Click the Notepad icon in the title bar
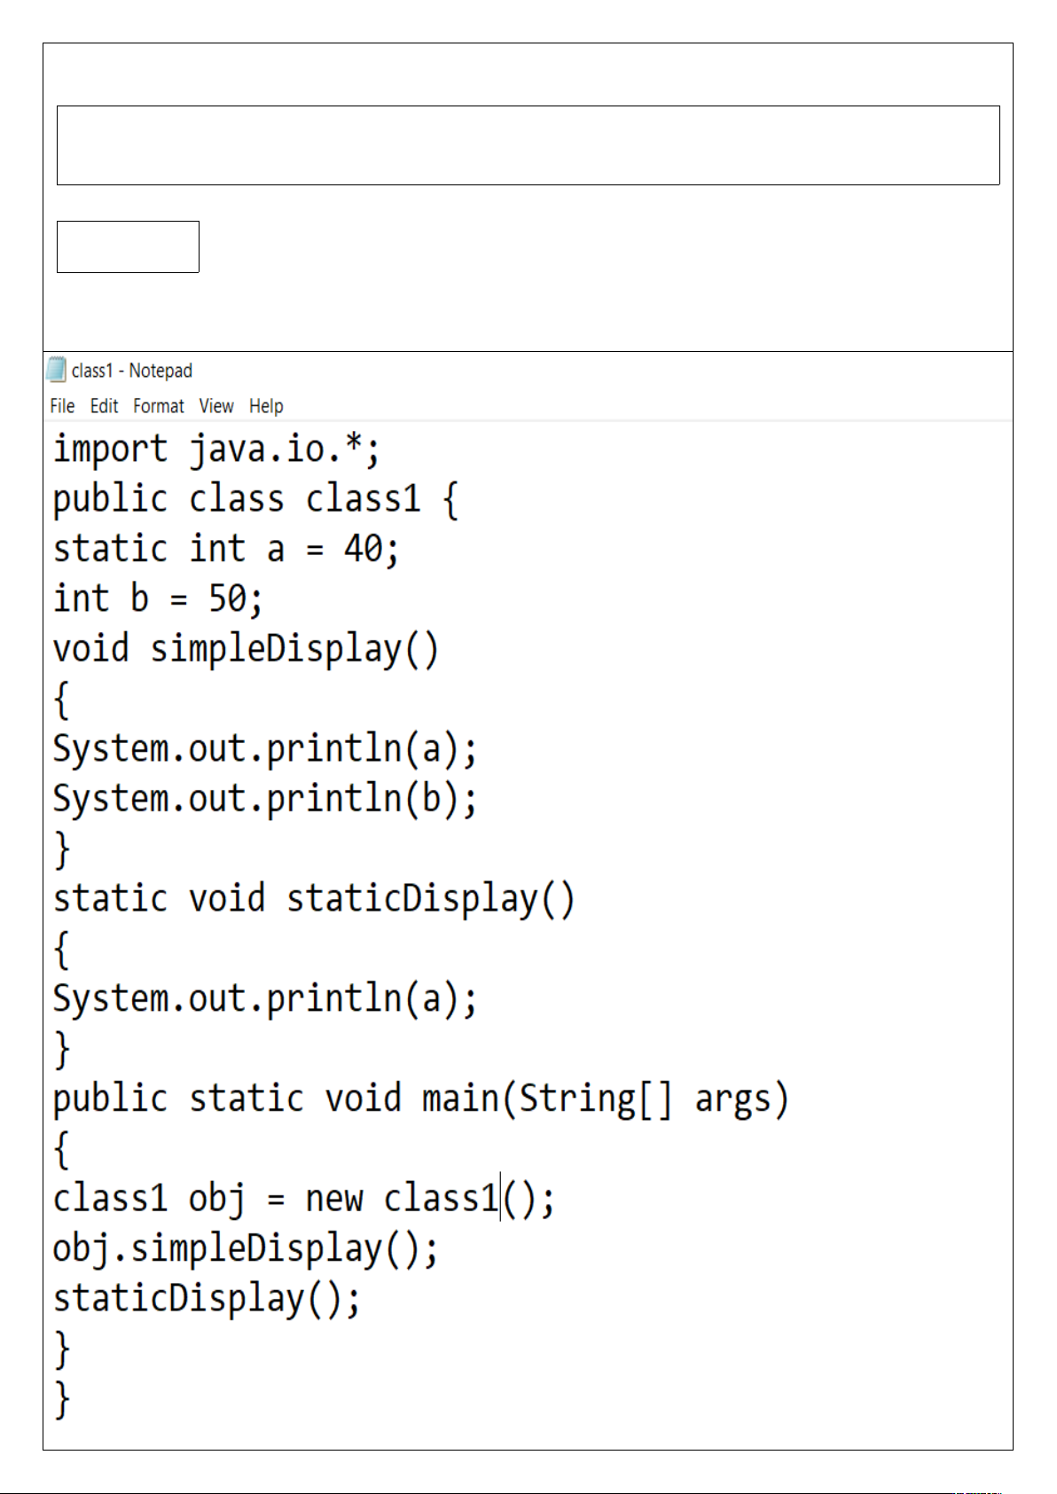This screenshot has height=1494, width=1057. tap(56, 369)
